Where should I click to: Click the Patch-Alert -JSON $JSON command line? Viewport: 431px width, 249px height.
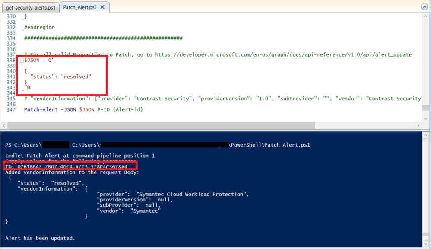coord(83,109)
